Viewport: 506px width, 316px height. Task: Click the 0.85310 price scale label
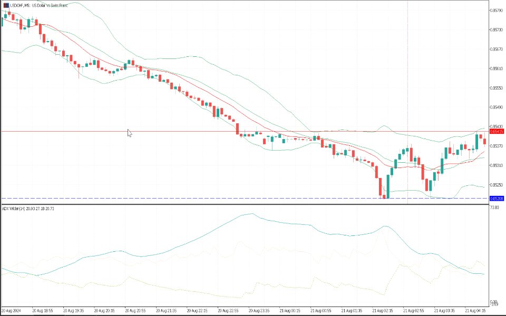pos(497,165)
